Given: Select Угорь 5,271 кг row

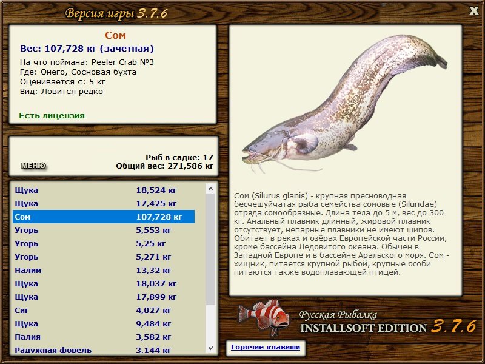Looking at the screenshot, I should coord(104,257).
